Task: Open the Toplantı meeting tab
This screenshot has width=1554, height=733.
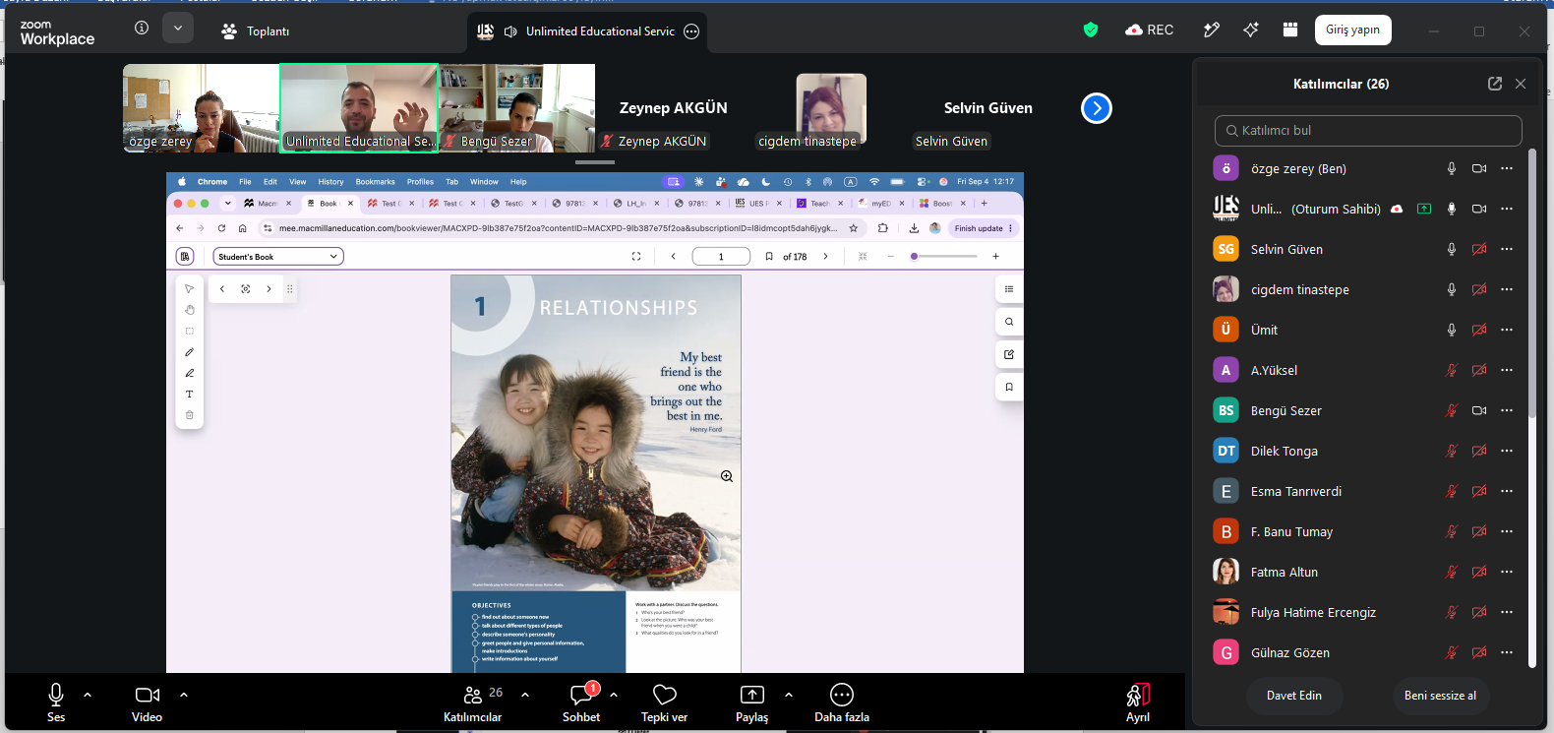Action: pyautogui.click(x=256, y=31)
